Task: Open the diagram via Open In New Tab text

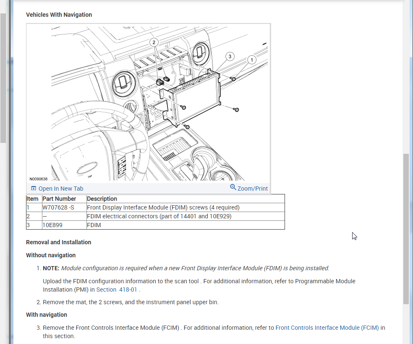Action: (x=60, y=189)
